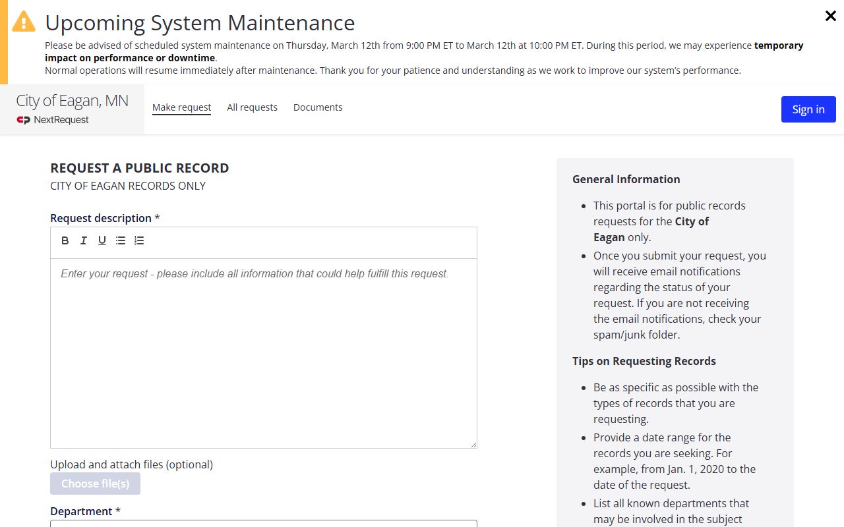Insert a bulleted list in the editor
844x527 pixels.
(121, 240)
